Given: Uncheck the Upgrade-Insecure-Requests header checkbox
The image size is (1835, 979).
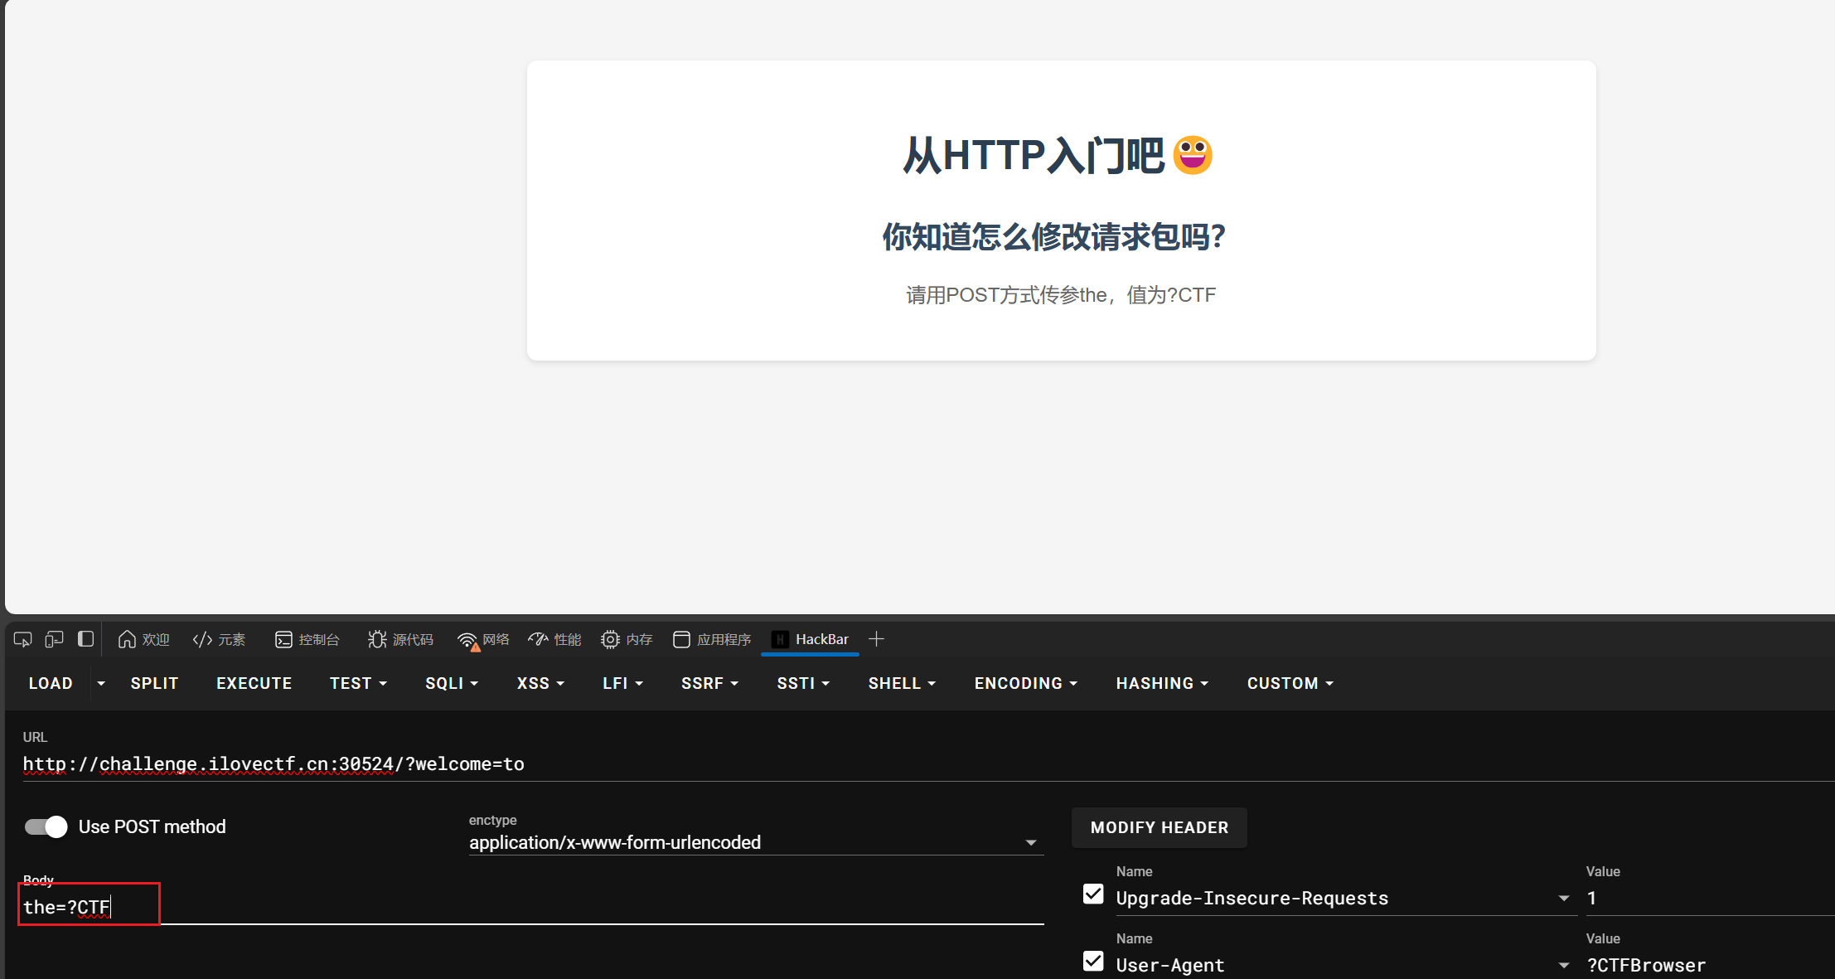Looking at the screenshot, I should point(1093,894).
